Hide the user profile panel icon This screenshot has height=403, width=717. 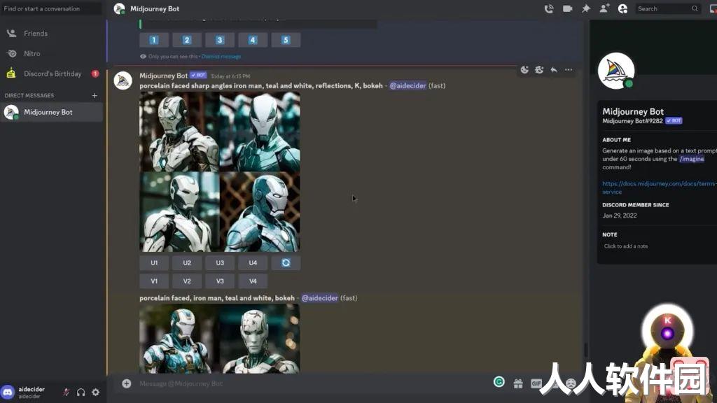(622, 8)
